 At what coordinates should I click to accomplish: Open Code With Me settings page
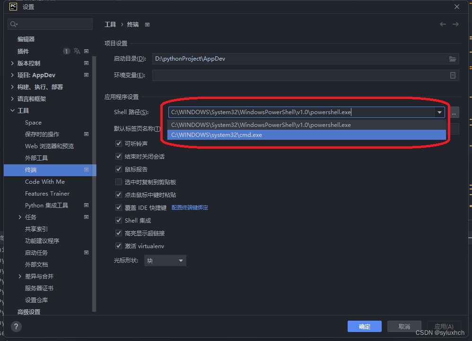tap(45, 181)
